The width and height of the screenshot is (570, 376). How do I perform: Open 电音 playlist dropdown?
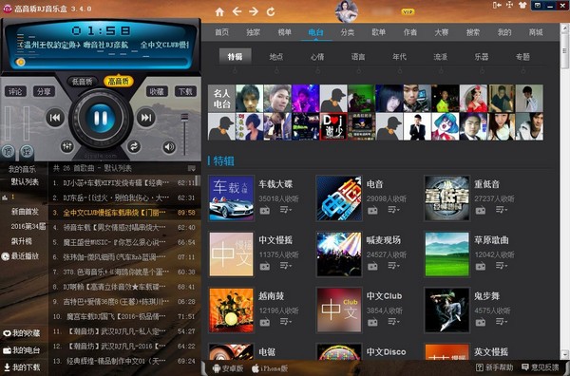393,210
